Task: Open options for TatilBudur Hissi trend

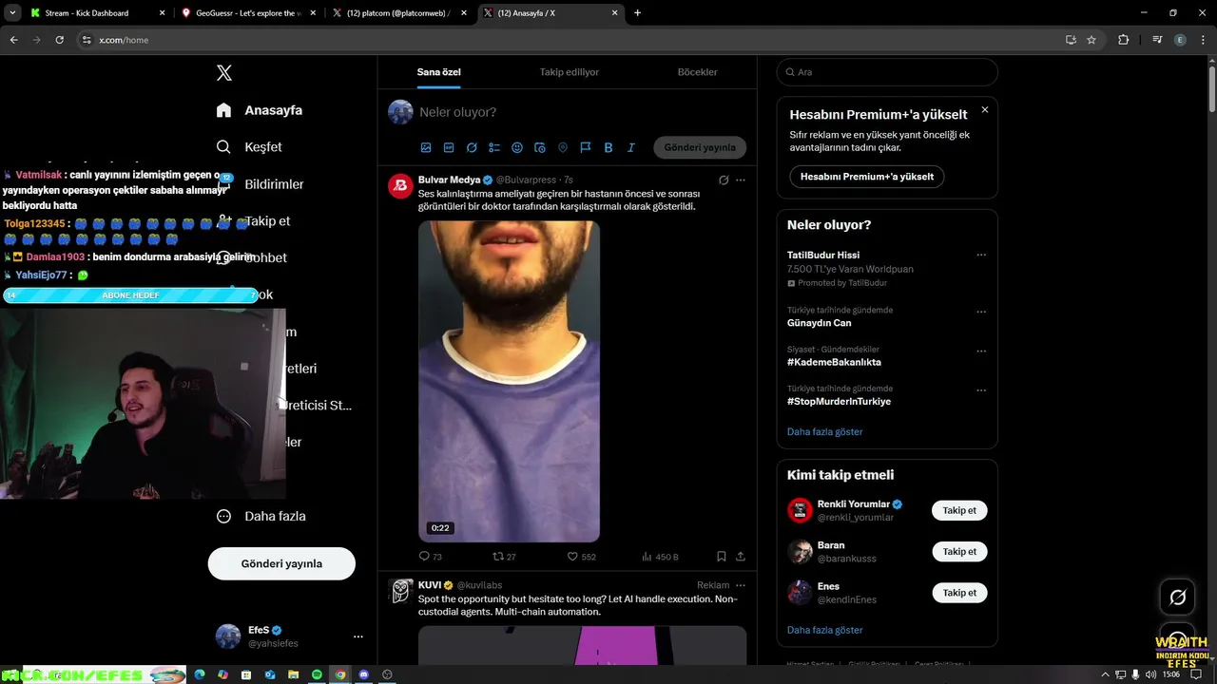Action: 981,255
